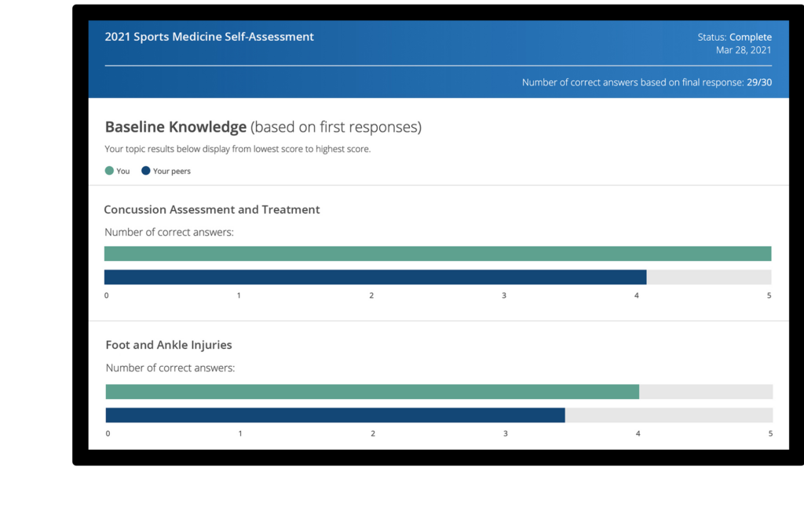Click the Mar 28, 2021 date label
Screen dimensions: 804x511
click(744, 49)
